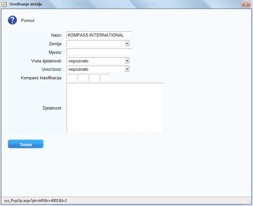253x206 pixels.
Task: Click the third Kompass klasifikacija box
Action: [94, 78]
